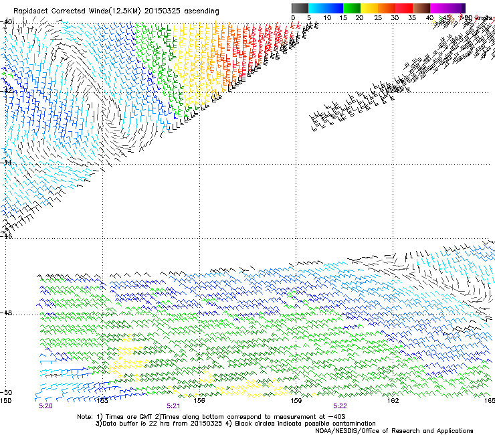Viewport: 495px width, 435px height.
Task: Select the -40 latitude label
Action: coord(6,22)
